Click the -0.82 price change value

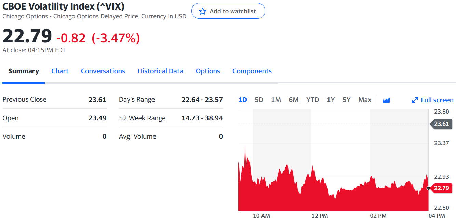click(x=71, y=38)
